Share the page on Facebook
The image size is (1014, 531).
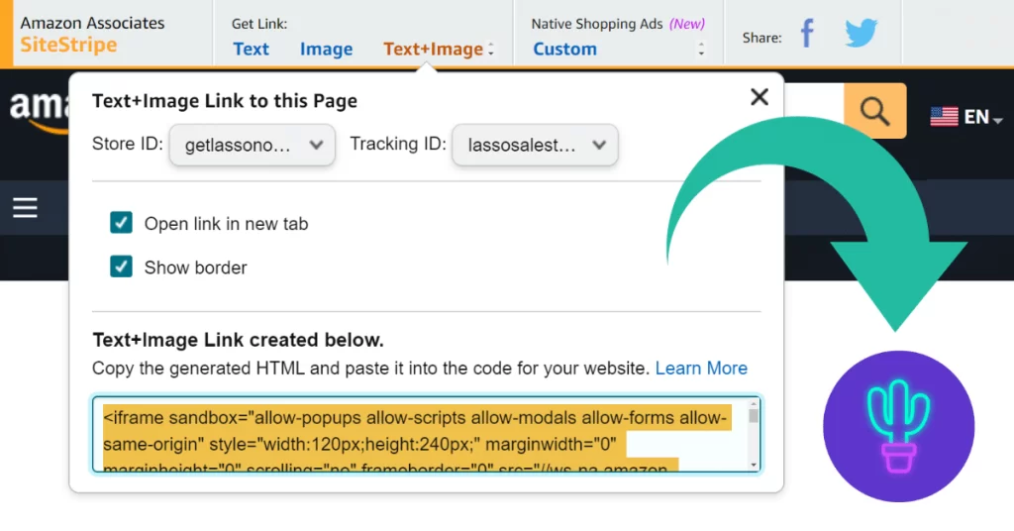click(807, 33)
